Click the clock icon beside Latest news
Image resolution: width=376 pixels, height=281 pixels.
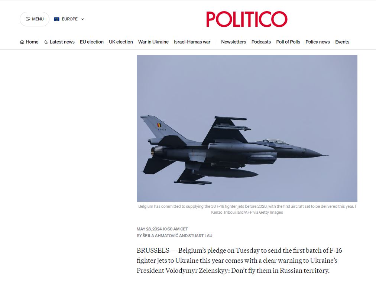46,42
